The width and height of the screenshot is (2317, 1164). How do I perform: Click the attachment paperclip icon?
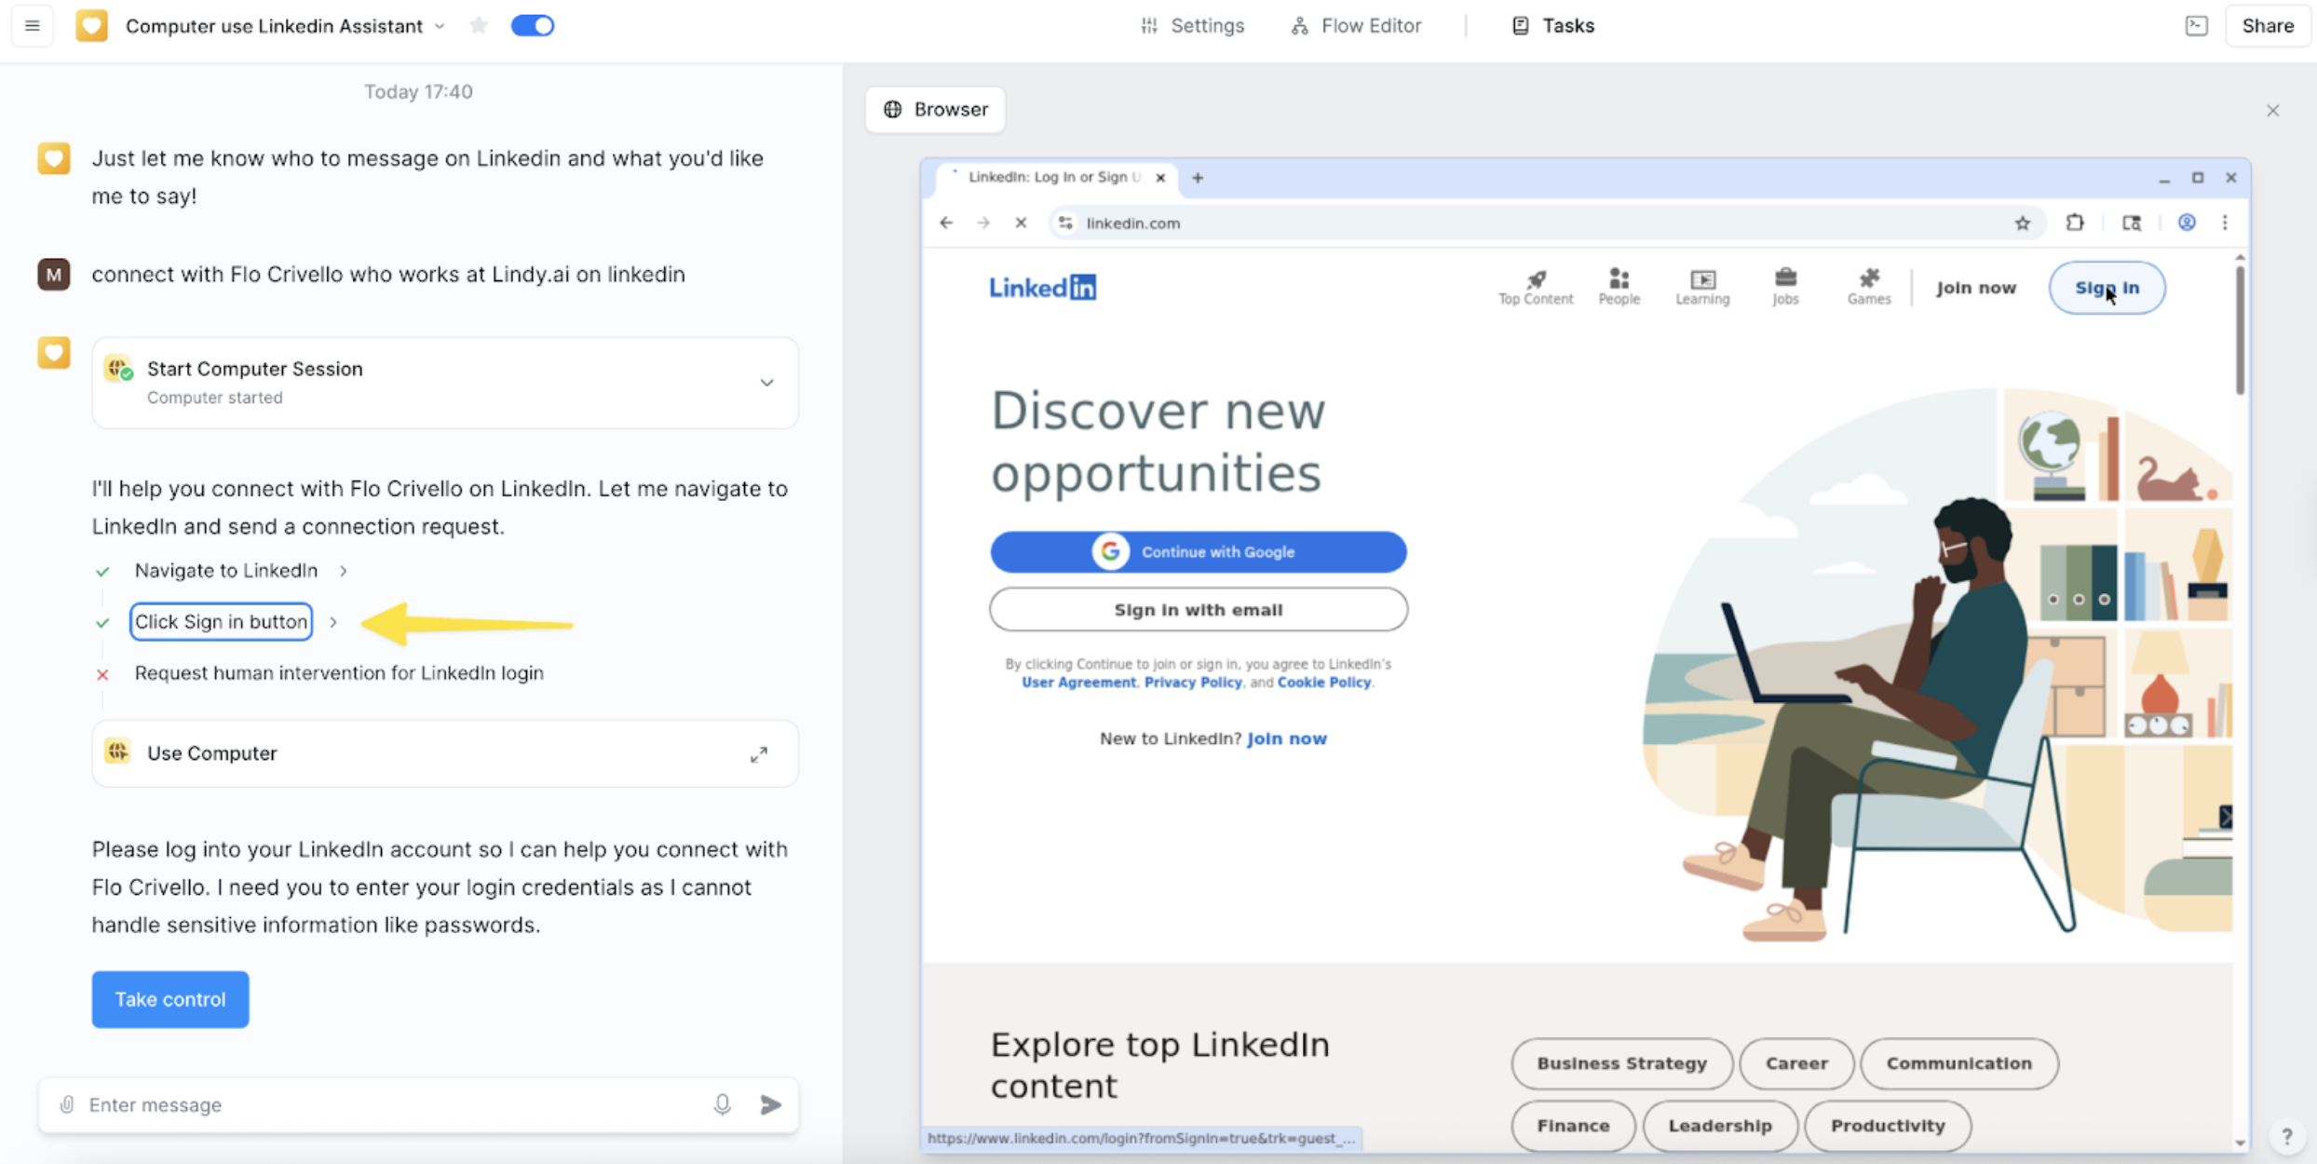(67, 1104)
